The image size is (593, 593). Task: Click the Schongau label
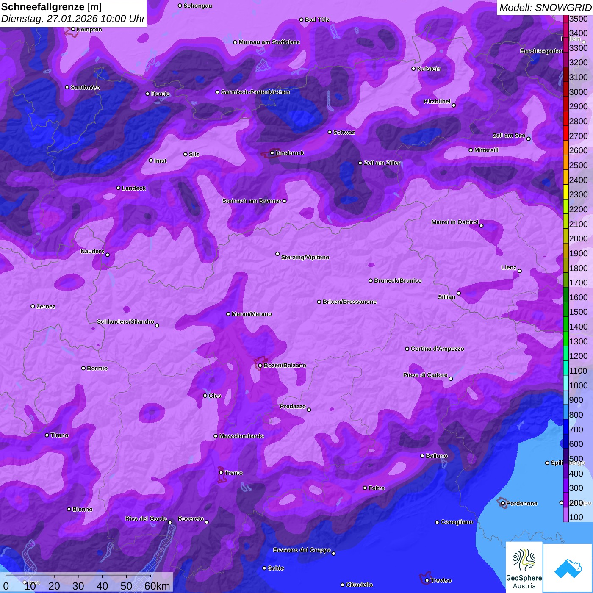pyautogui.click(x=198, y=6)
